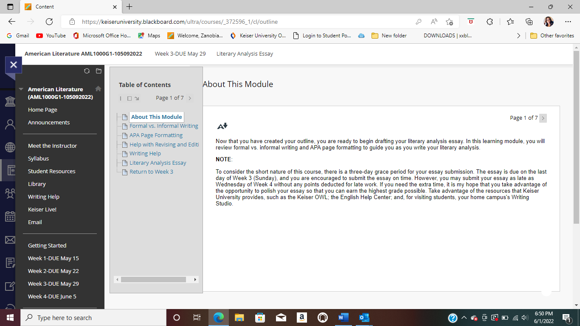Click the page vertical scrollbar
The width and height of the screenshot is (580, 326).
click(576, 137)
